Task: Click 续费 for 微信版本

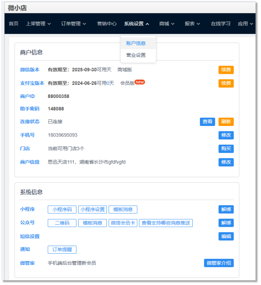Action: (226, 70)
